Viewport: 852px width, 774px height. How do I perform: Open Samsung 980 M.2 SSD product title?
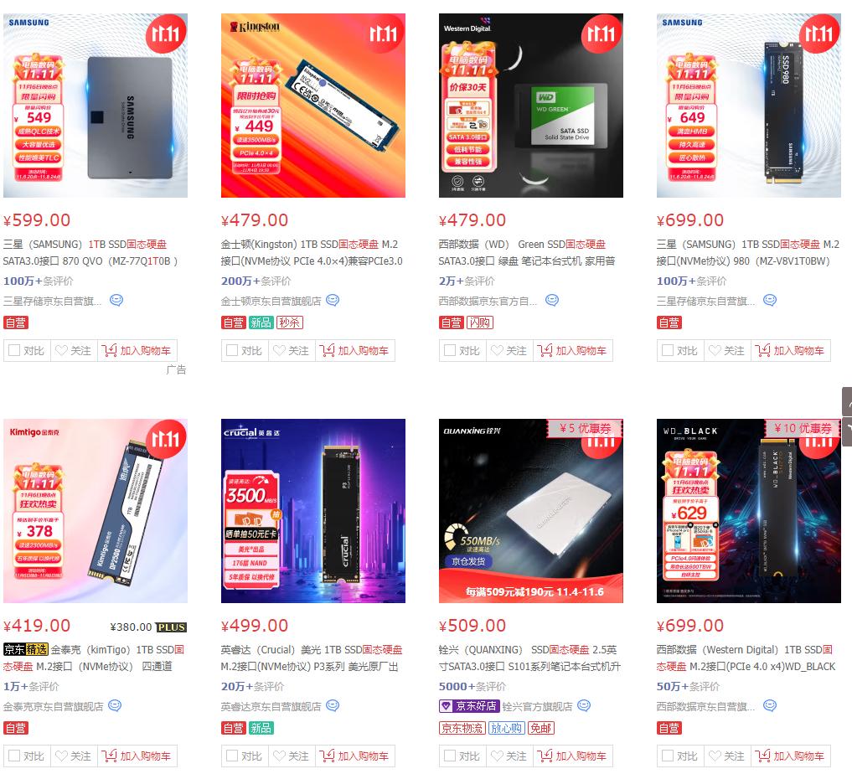748,253
